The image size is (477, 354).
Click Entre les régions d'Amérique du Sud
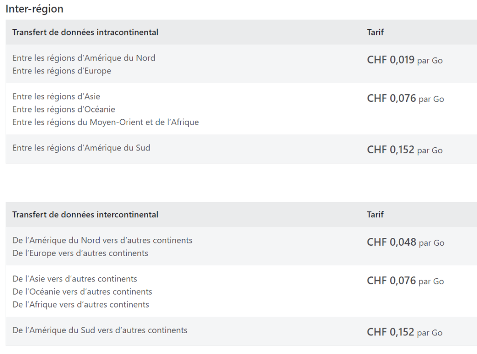coord(81,148)
